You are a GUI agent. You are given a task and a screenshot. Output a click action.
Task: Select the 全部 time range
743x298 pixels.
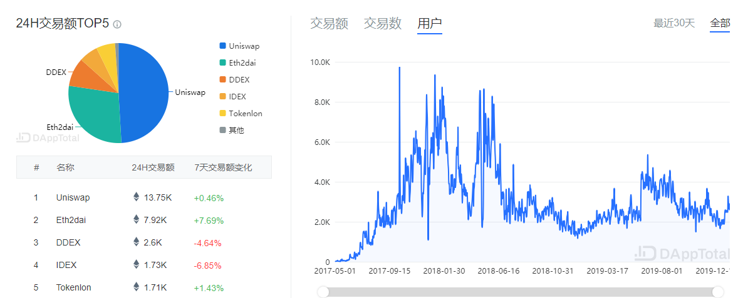pyautogui.click(x=720, y=23)
